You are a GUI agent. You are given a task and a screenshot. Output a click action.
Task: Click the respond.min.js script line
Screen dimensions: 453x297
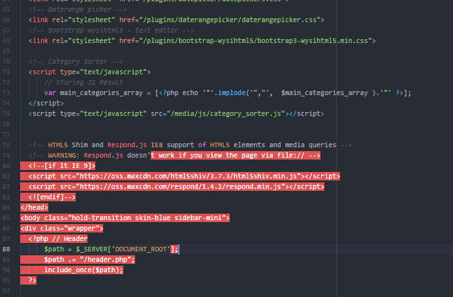176,186
